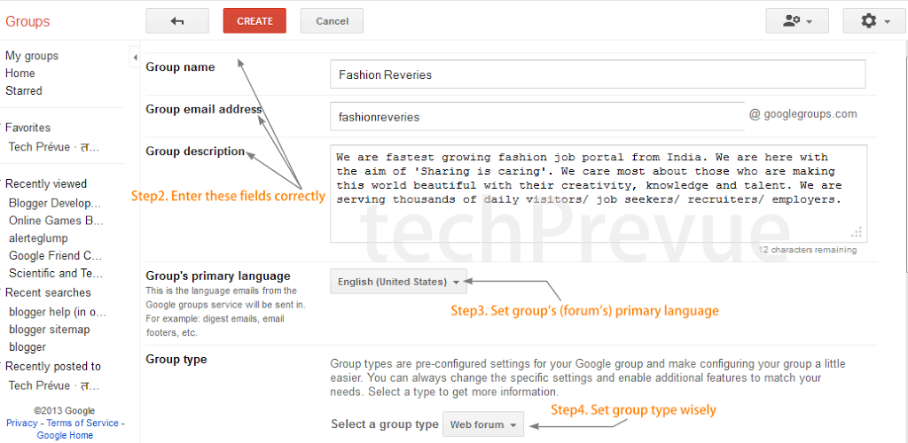Go to Home in sidebar
The image size is (908, 443).
point(20,74)
